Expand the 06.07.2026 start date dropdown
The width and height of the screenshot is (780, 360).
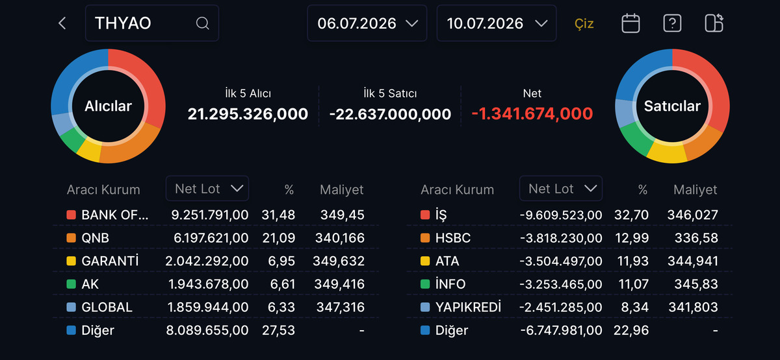point(367,23)
